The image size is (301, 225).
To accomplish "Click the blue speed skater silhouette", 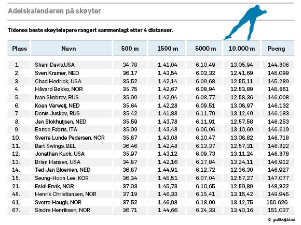I will [245, 23].
